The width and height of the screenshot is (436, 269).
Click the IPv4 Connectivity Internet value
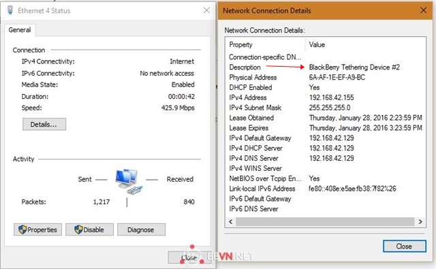click(182, 61)
